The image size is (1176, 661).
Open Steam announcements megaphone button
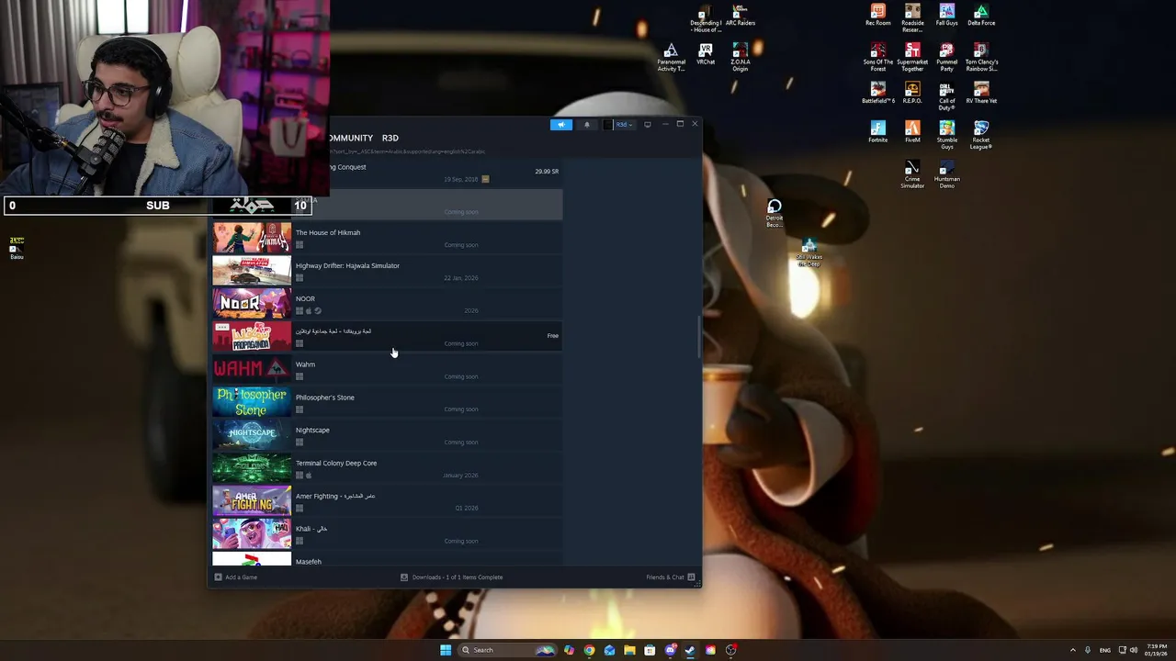click(561, 125)
